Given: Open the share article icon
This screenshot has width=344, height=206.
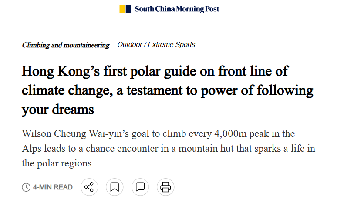Looking at the screenshot, I should [x=89, y=187].
